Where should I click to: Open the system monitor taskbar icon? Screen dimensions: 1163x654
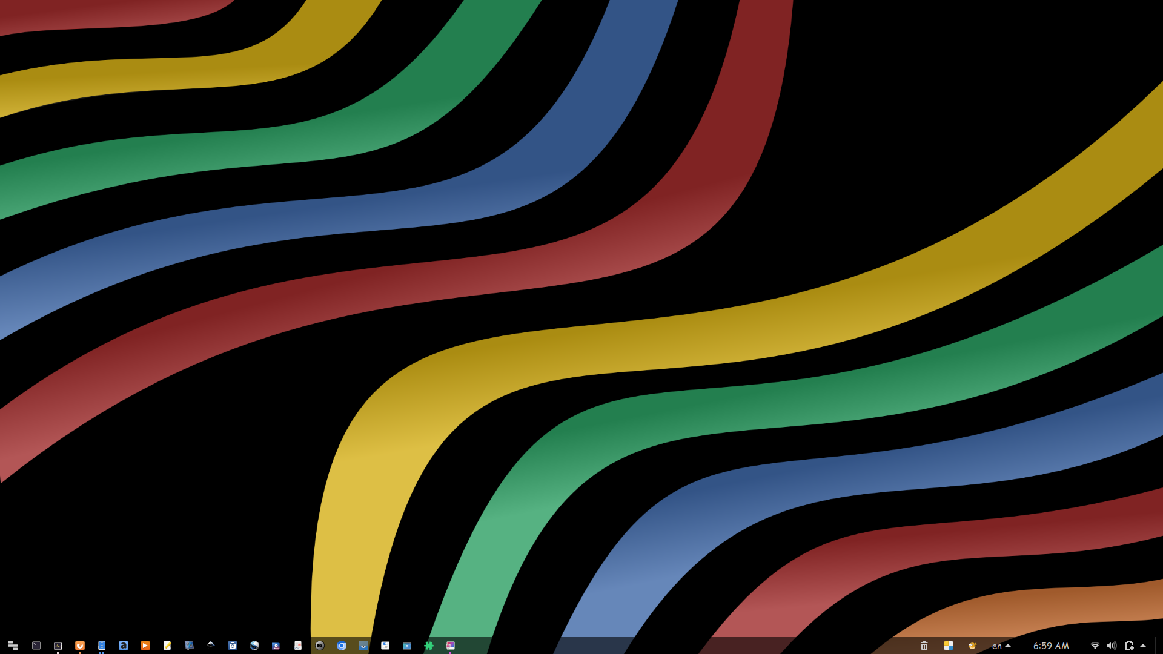[x=58, y=646]
